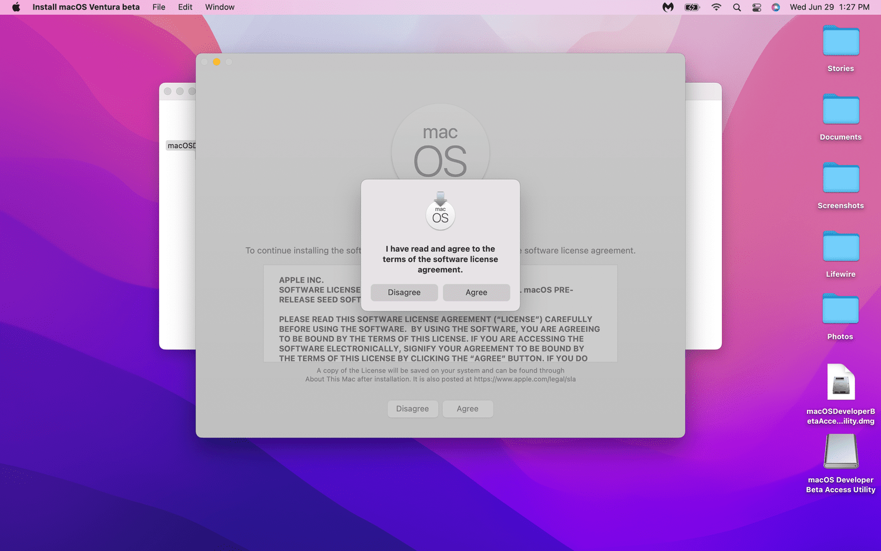Image resolution: width=881 pixels, height=551 pixels.
Task: Click Agree in the confirmation dialog
Action: [x=476, y=292]
